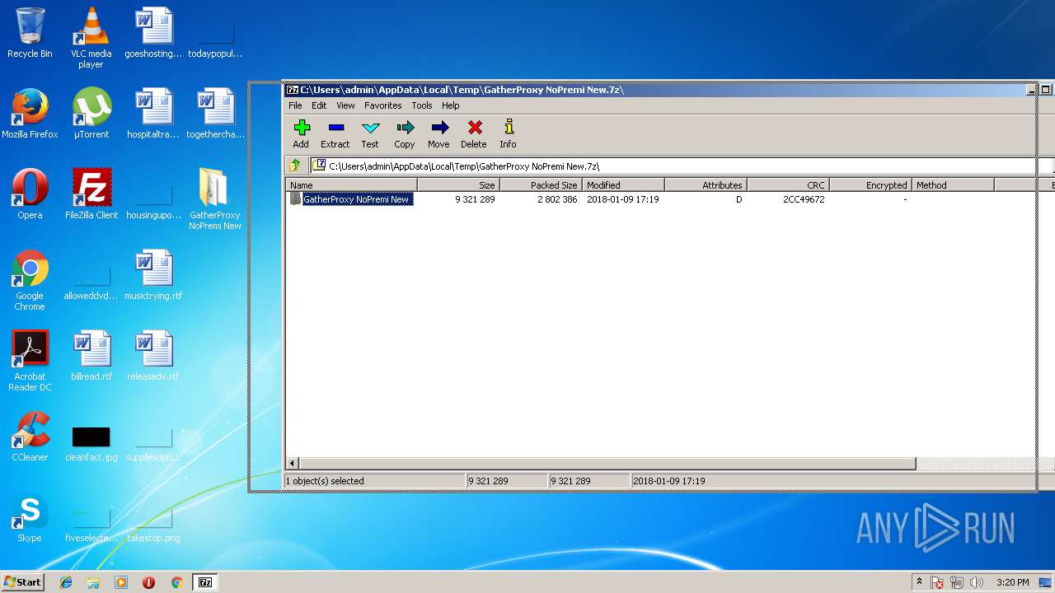Open the File menu
Screen dimensions: 1055x593
295,105
